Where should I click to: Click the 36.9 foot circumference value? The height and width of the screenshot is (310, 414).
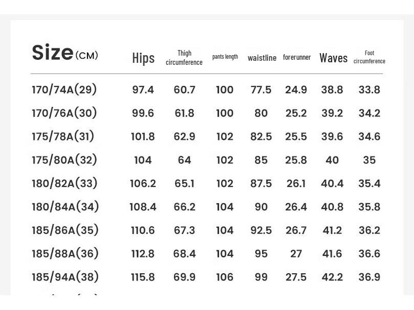[x=369, y=277]
